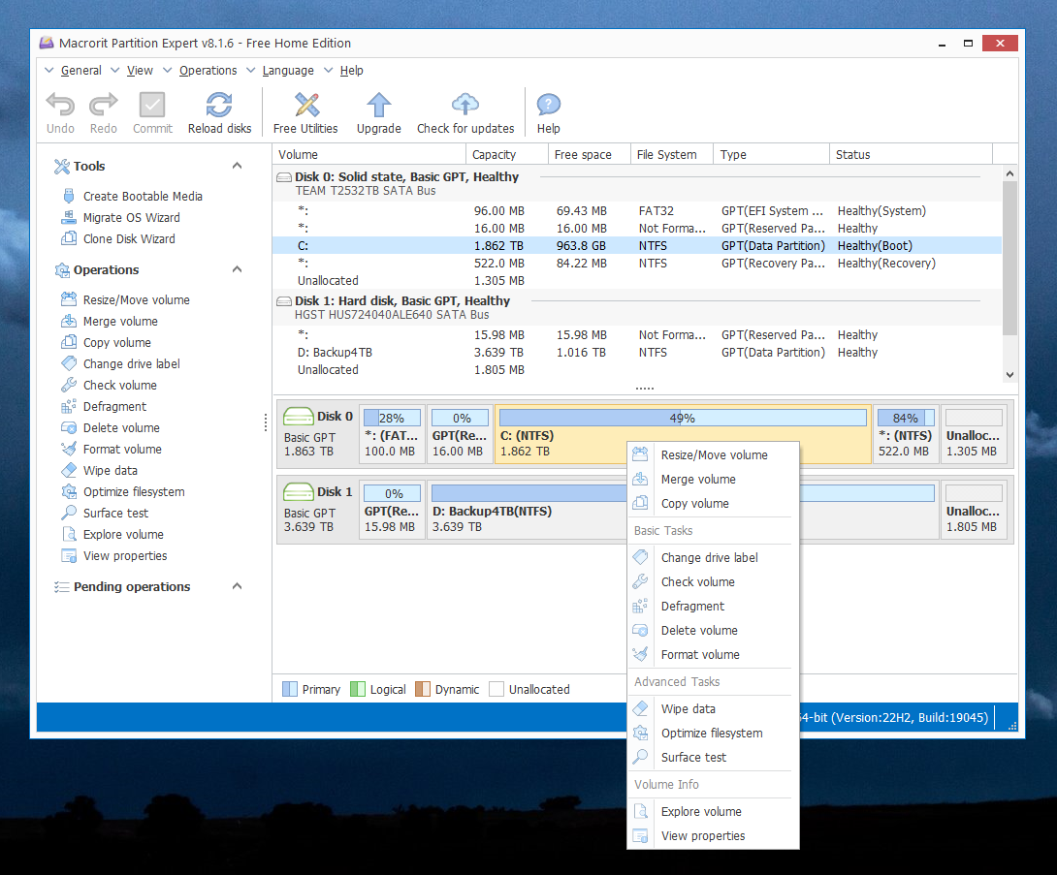Sort by the Free space column header
Viewport: 1057px width, 875px height.
coord(590,154)
